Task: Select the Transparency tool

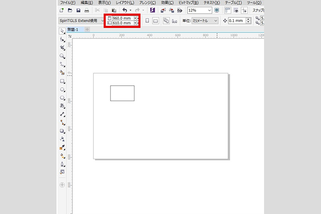Action: click(x=62, y=139)
